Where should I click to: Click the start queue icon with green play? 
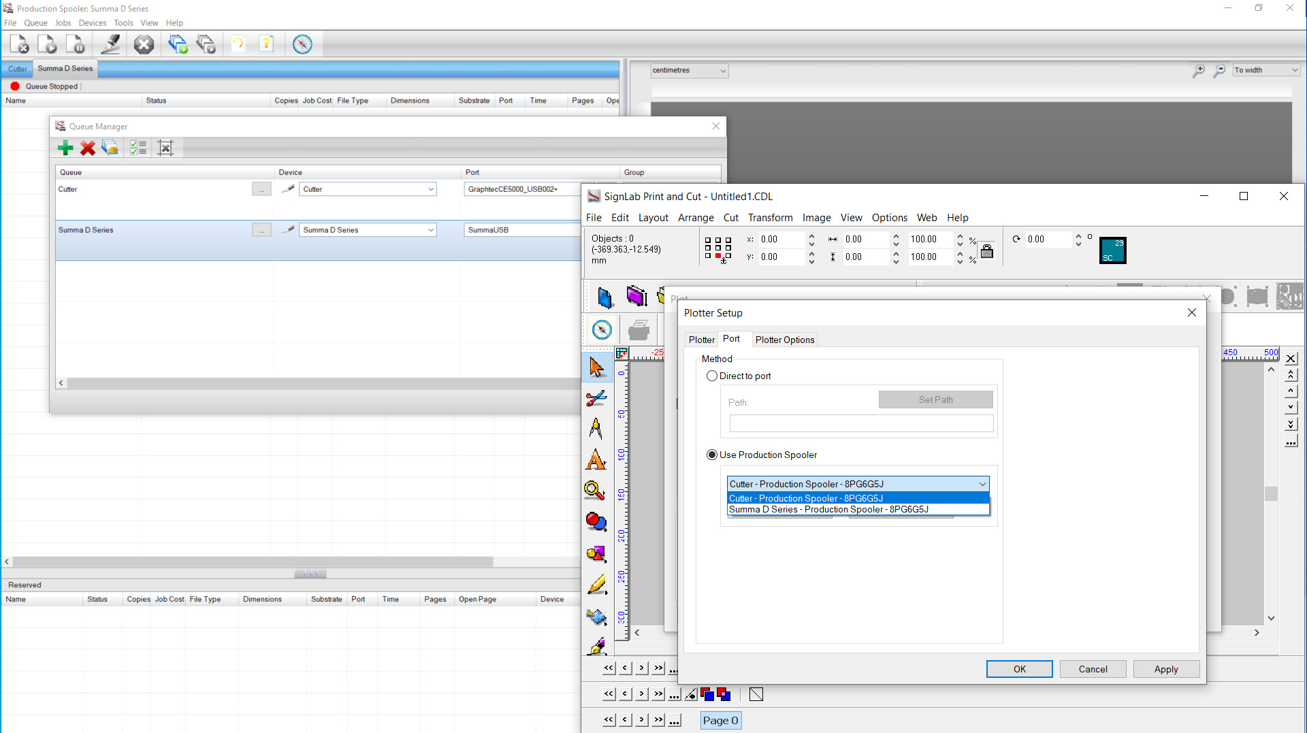178,44
